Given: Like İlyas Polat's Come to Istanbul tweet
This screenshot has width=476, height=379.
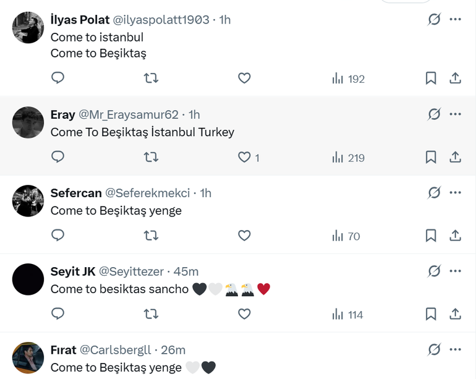Looking at the screenshot, I should point(244,78).
